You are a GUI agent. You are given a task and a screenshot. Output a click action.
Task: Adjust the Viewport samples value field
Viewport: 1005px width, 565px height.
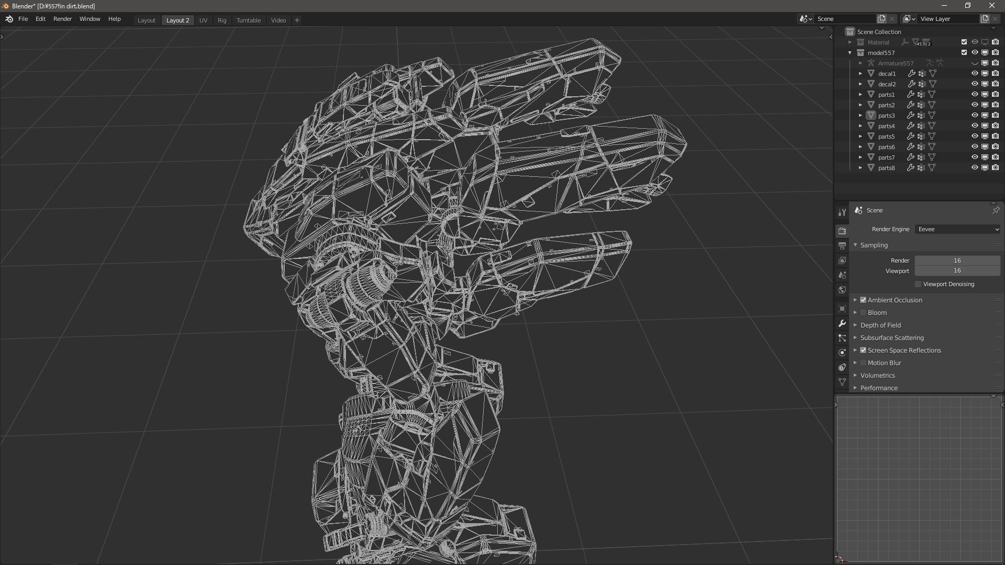[x=957, y=271]
